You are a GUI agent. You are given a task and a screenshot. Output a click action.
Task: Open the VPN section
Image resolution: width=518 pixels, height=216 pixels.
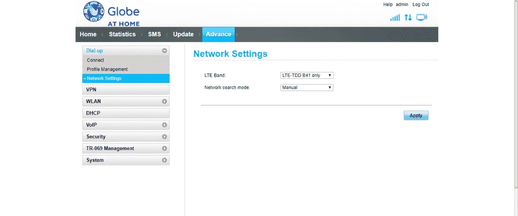click(126, 90)
